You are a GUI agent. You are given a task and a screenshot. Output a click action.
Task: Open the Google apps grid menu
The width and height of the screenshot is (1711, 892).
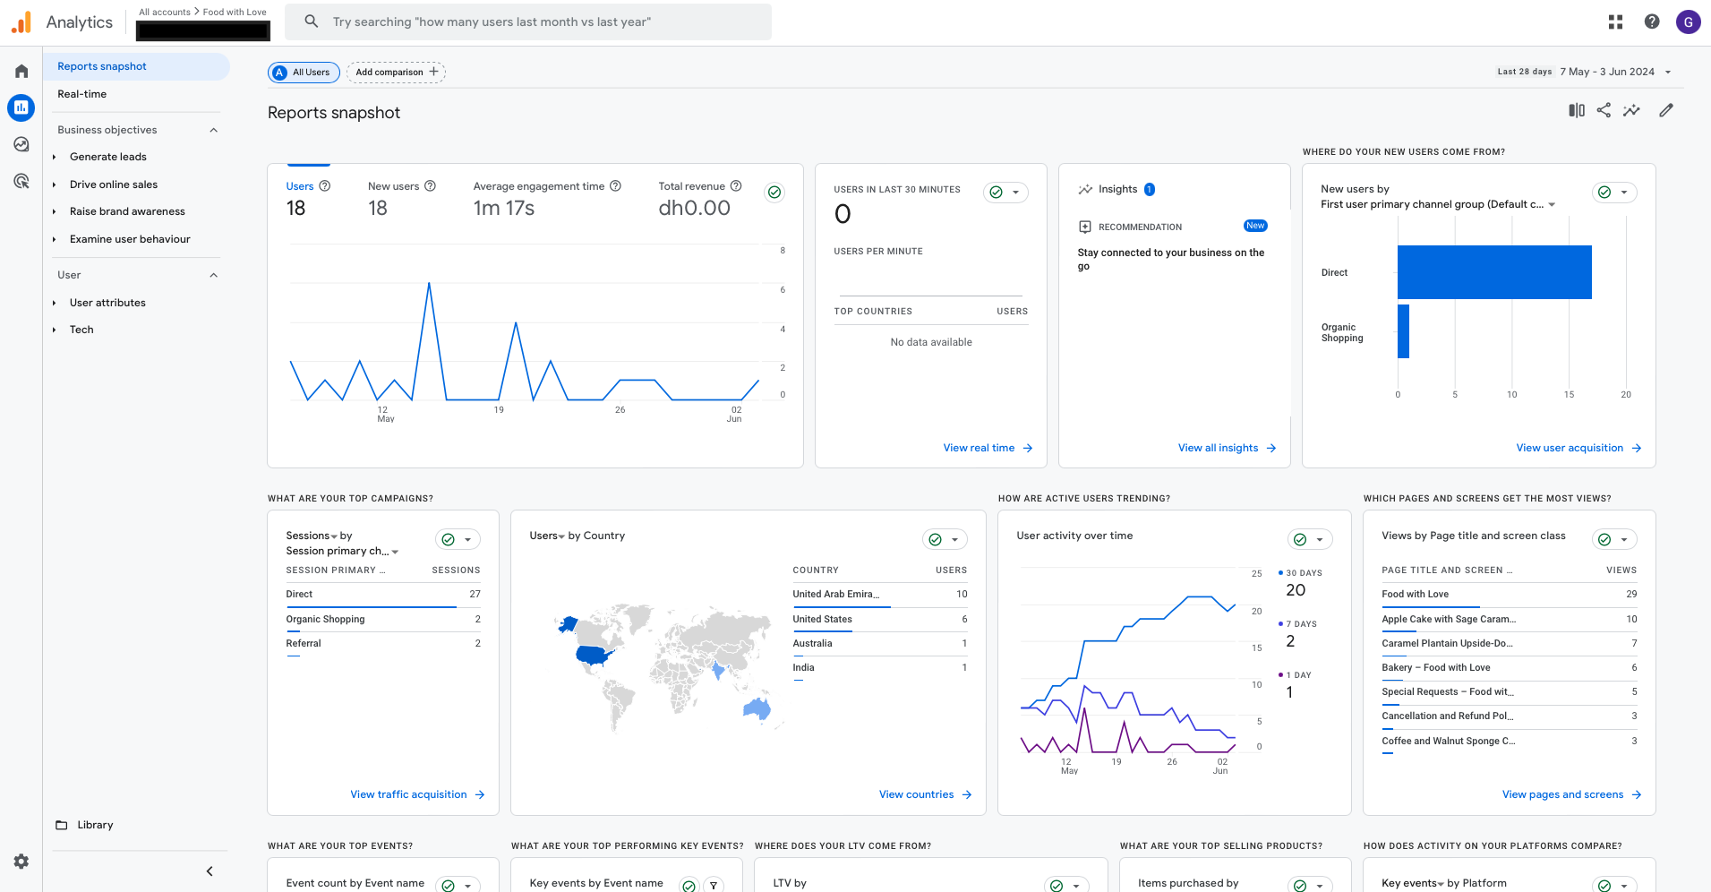click(1615, 21)
